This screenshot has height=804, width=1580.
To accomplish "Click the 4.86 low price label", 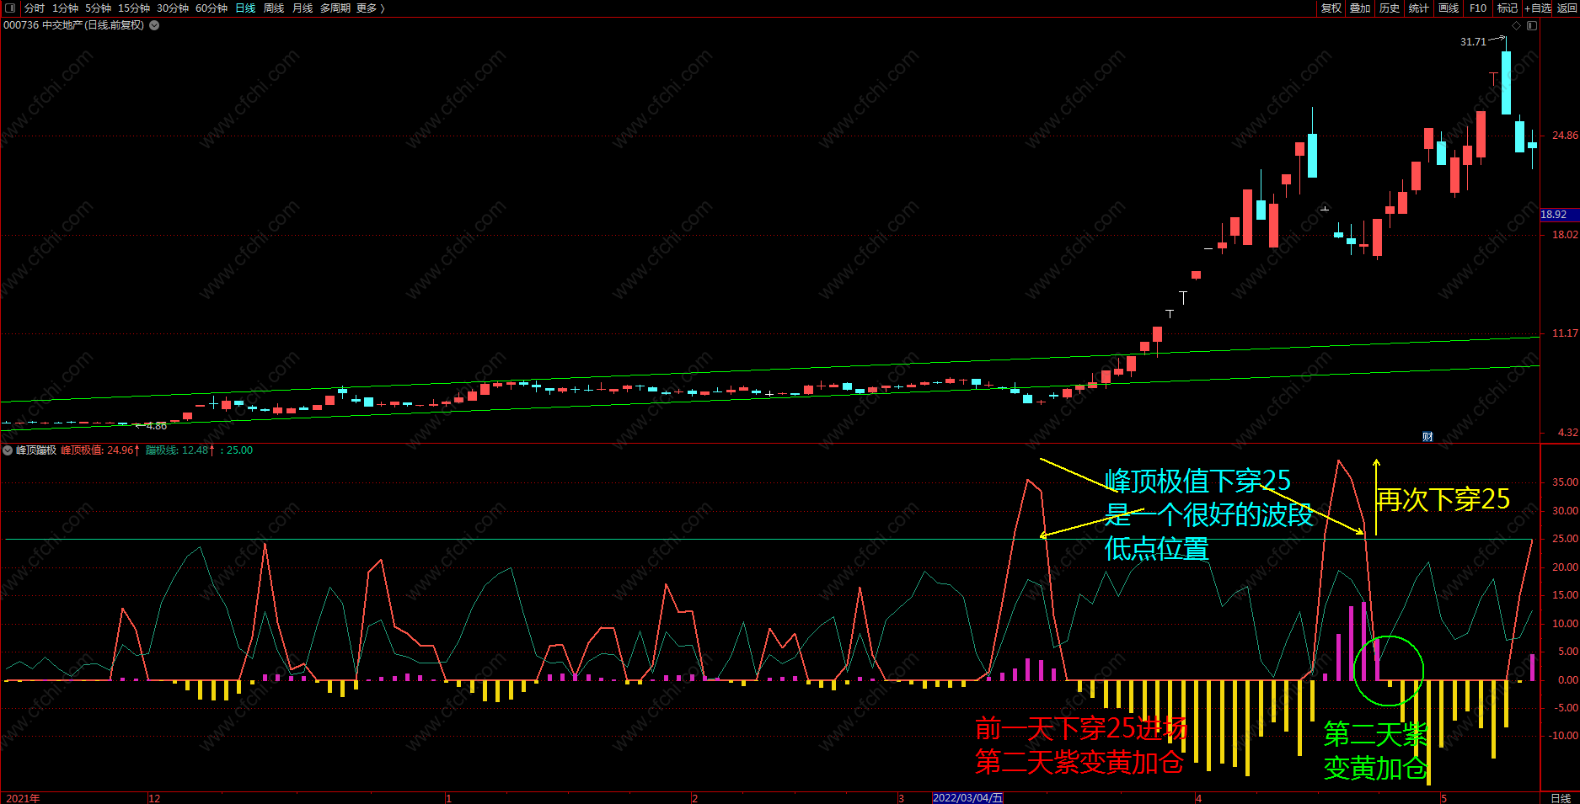I will [x=157, y=426].
